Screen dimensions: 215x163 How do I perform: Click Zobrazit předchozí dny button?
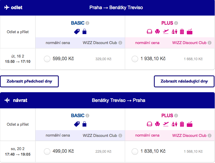(29, 81)
